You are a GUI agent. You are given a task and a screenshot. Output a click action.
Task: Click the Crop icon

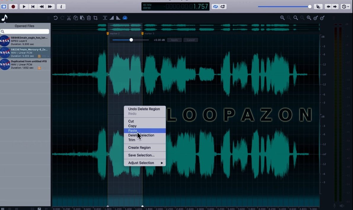click(95, 18)
